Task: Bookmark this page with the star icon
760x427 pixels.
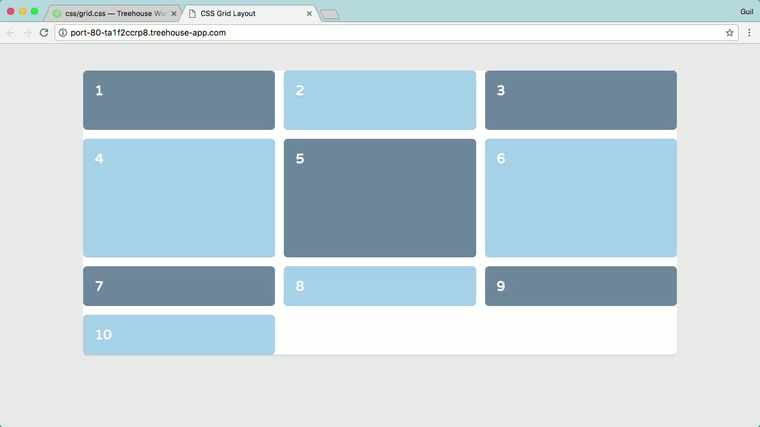Action: [x=729, y=33]
